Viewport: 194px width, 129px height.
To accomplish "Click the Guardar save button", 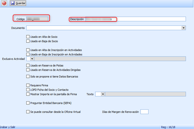I will [x=18, y=3].
